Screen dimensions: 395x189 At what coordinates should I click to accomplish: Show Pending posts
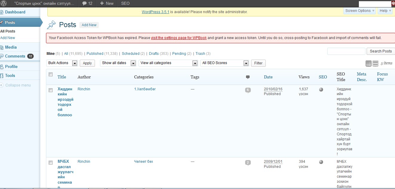click(179, 54)
